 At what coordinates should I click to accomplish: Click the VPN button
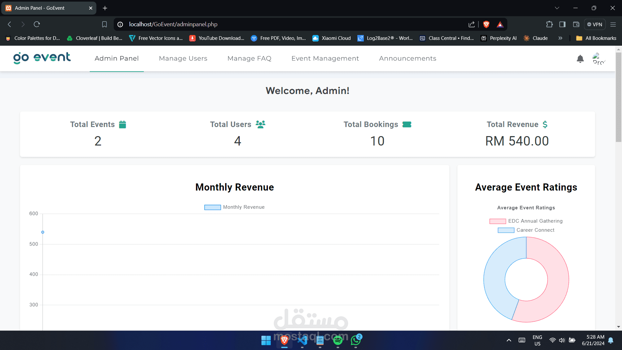[x=595, y=24]
